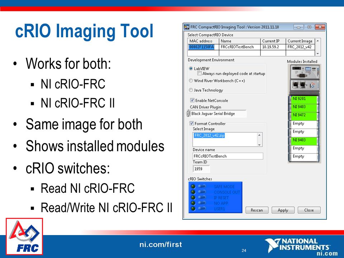The width and height of the screenshot is (344, 258).
Task: Choose the Java Technology option
Action: [x=191, y=90]
